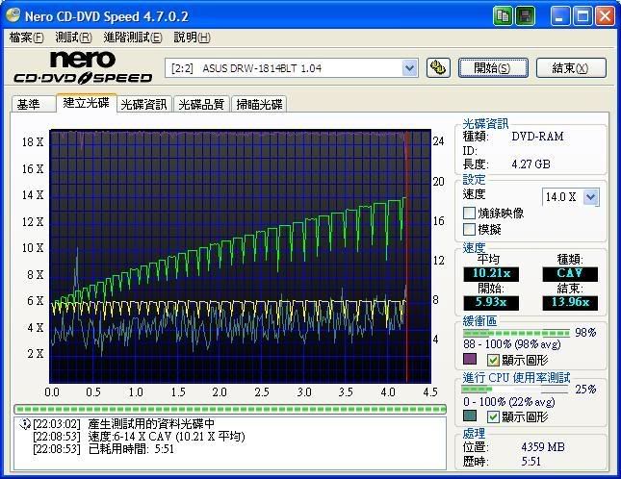Click the 4.27 GB length value
The width and height of the screenshot is (621, 479).
530,164
